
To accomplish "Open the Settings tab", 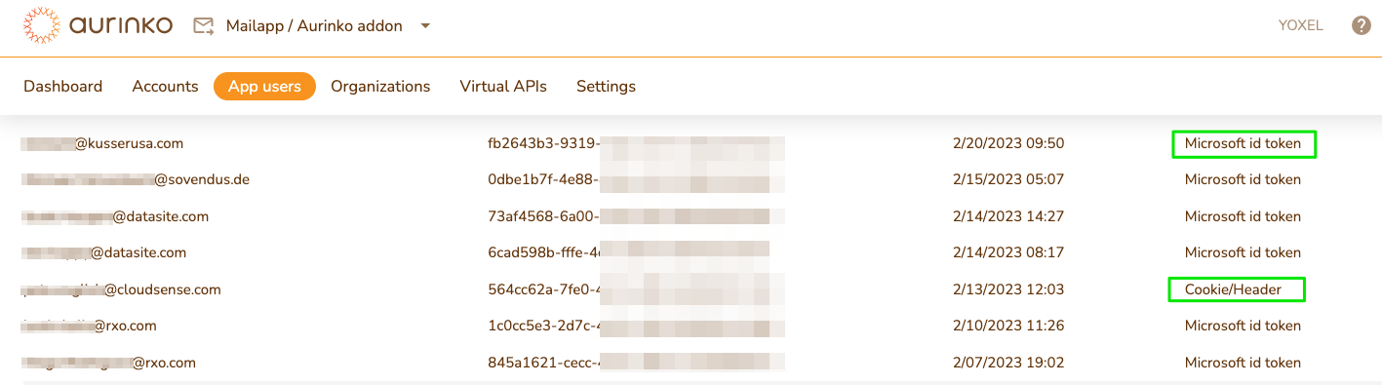I will 606,86.
